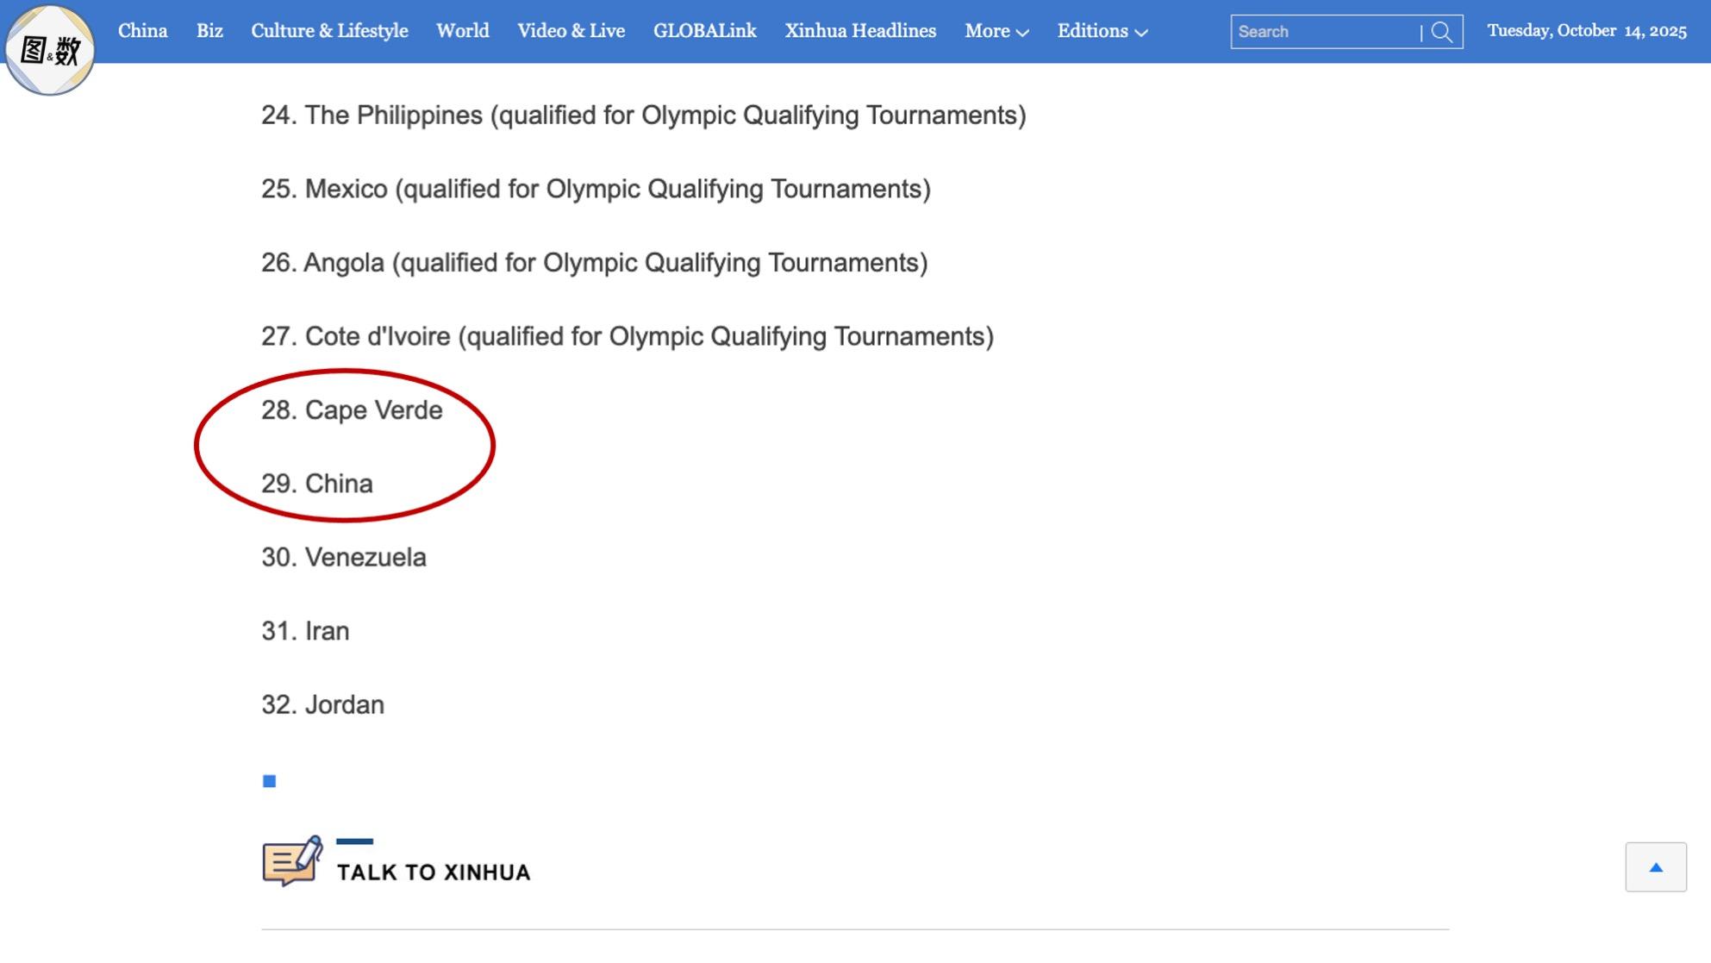Click the back-to-top arrow button
The height and width of the screenshot is (963, 1711).
pos(1656,867)
